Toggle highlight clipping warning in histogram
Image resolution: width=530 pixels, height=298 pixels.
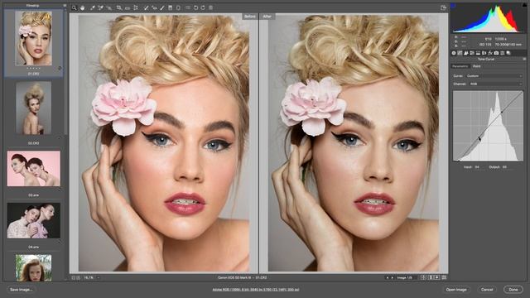[x=524, y=6]
